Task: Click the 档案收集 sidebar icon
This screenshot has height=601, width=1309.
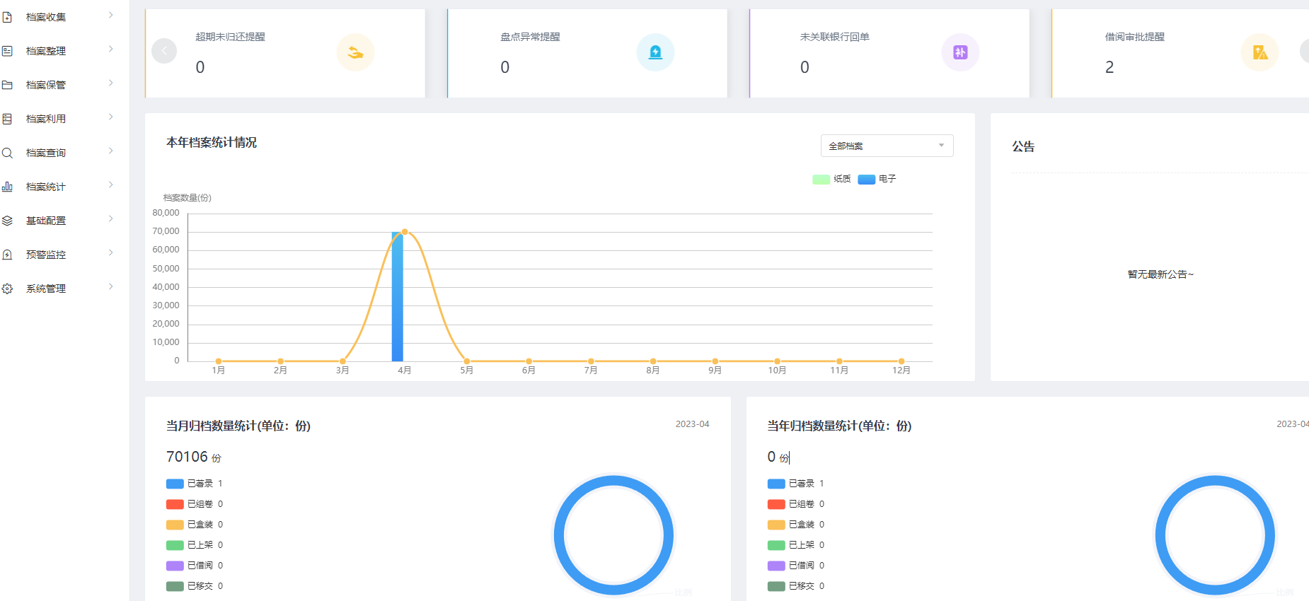Action: pos(7,17)
